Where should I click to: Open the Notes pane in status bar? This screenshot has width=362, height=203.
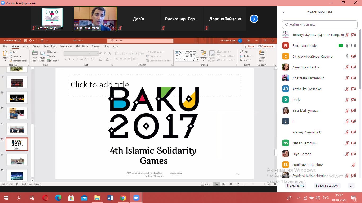click(x=205, y=184)
